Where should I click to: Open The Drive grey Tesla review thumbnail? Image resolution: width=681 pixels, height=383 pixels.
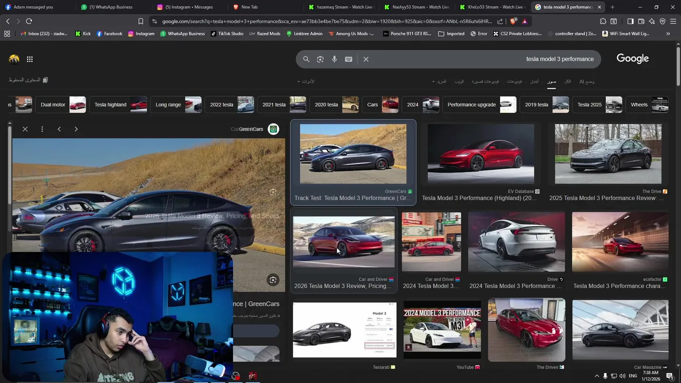coord(608,154)
